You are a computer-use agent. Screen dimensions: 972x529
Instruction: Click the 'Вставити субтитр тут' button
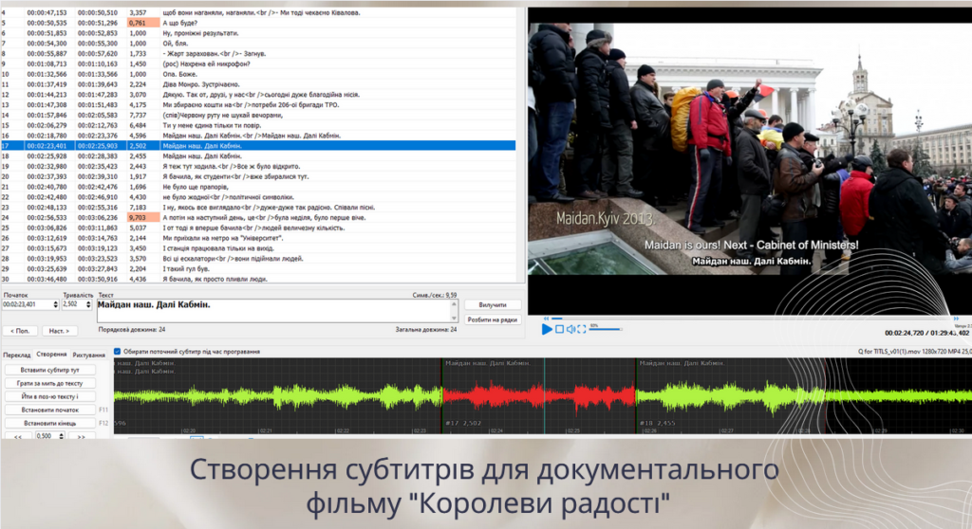pos(50,370)
